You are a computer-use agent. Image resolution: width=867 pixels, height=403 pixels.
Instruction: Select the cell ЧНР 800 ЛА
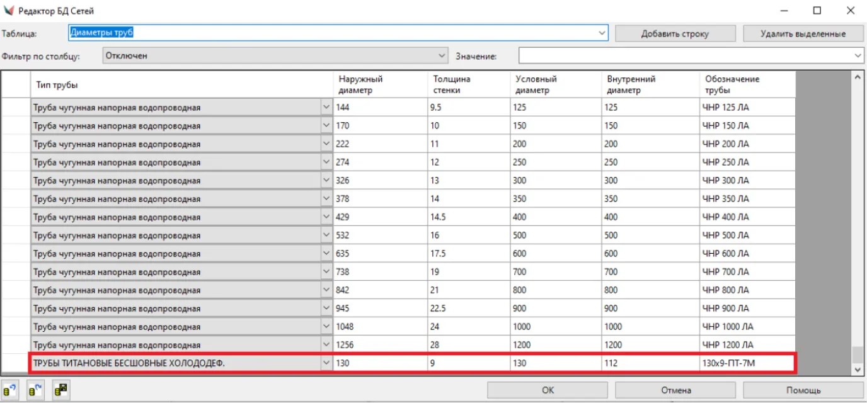pyautogui.click(x=748, y=290)
